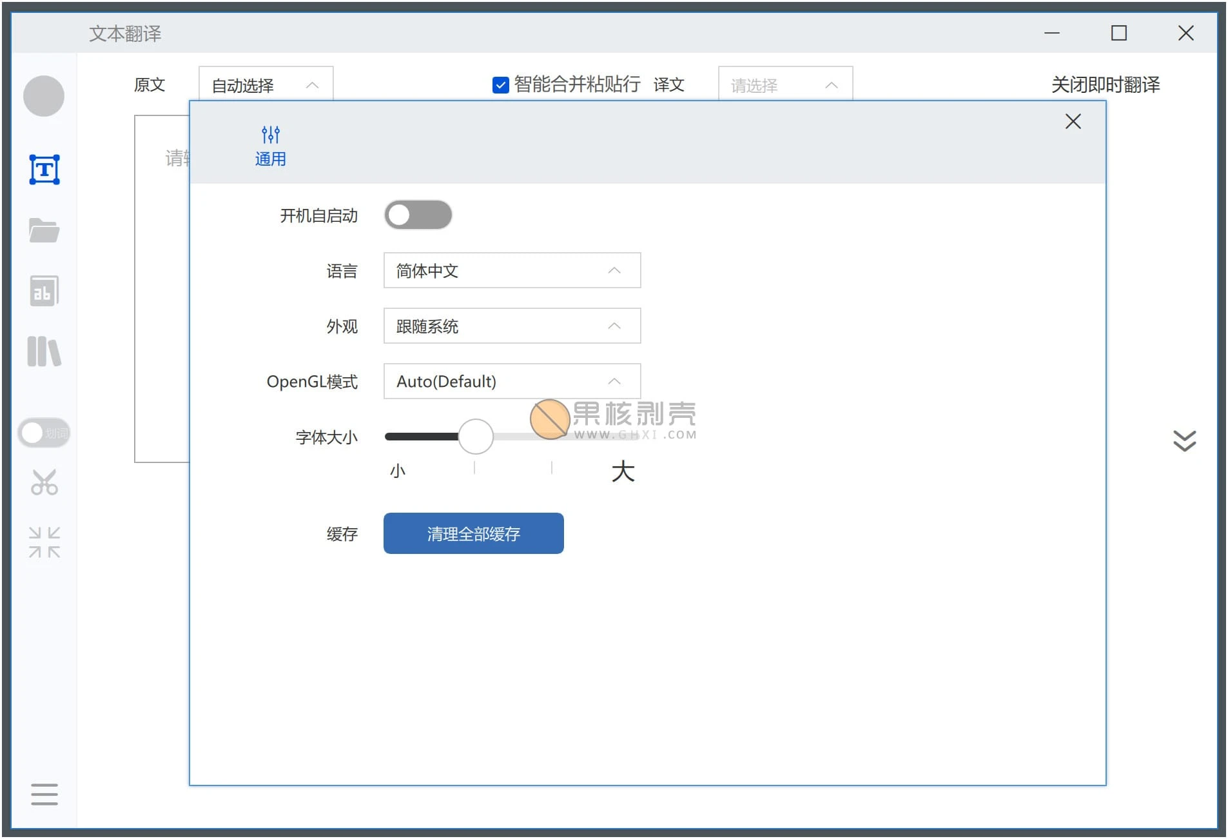Open the word library panel
1228x839 pixels.
coord(44,351)
